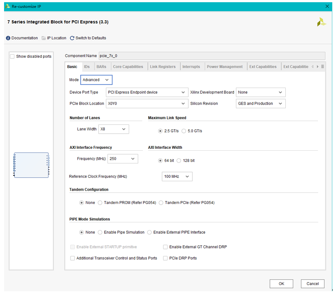Open the tab overflow list icon
Image resolution: width=333 pixels, height=292 pixels.
322,66
